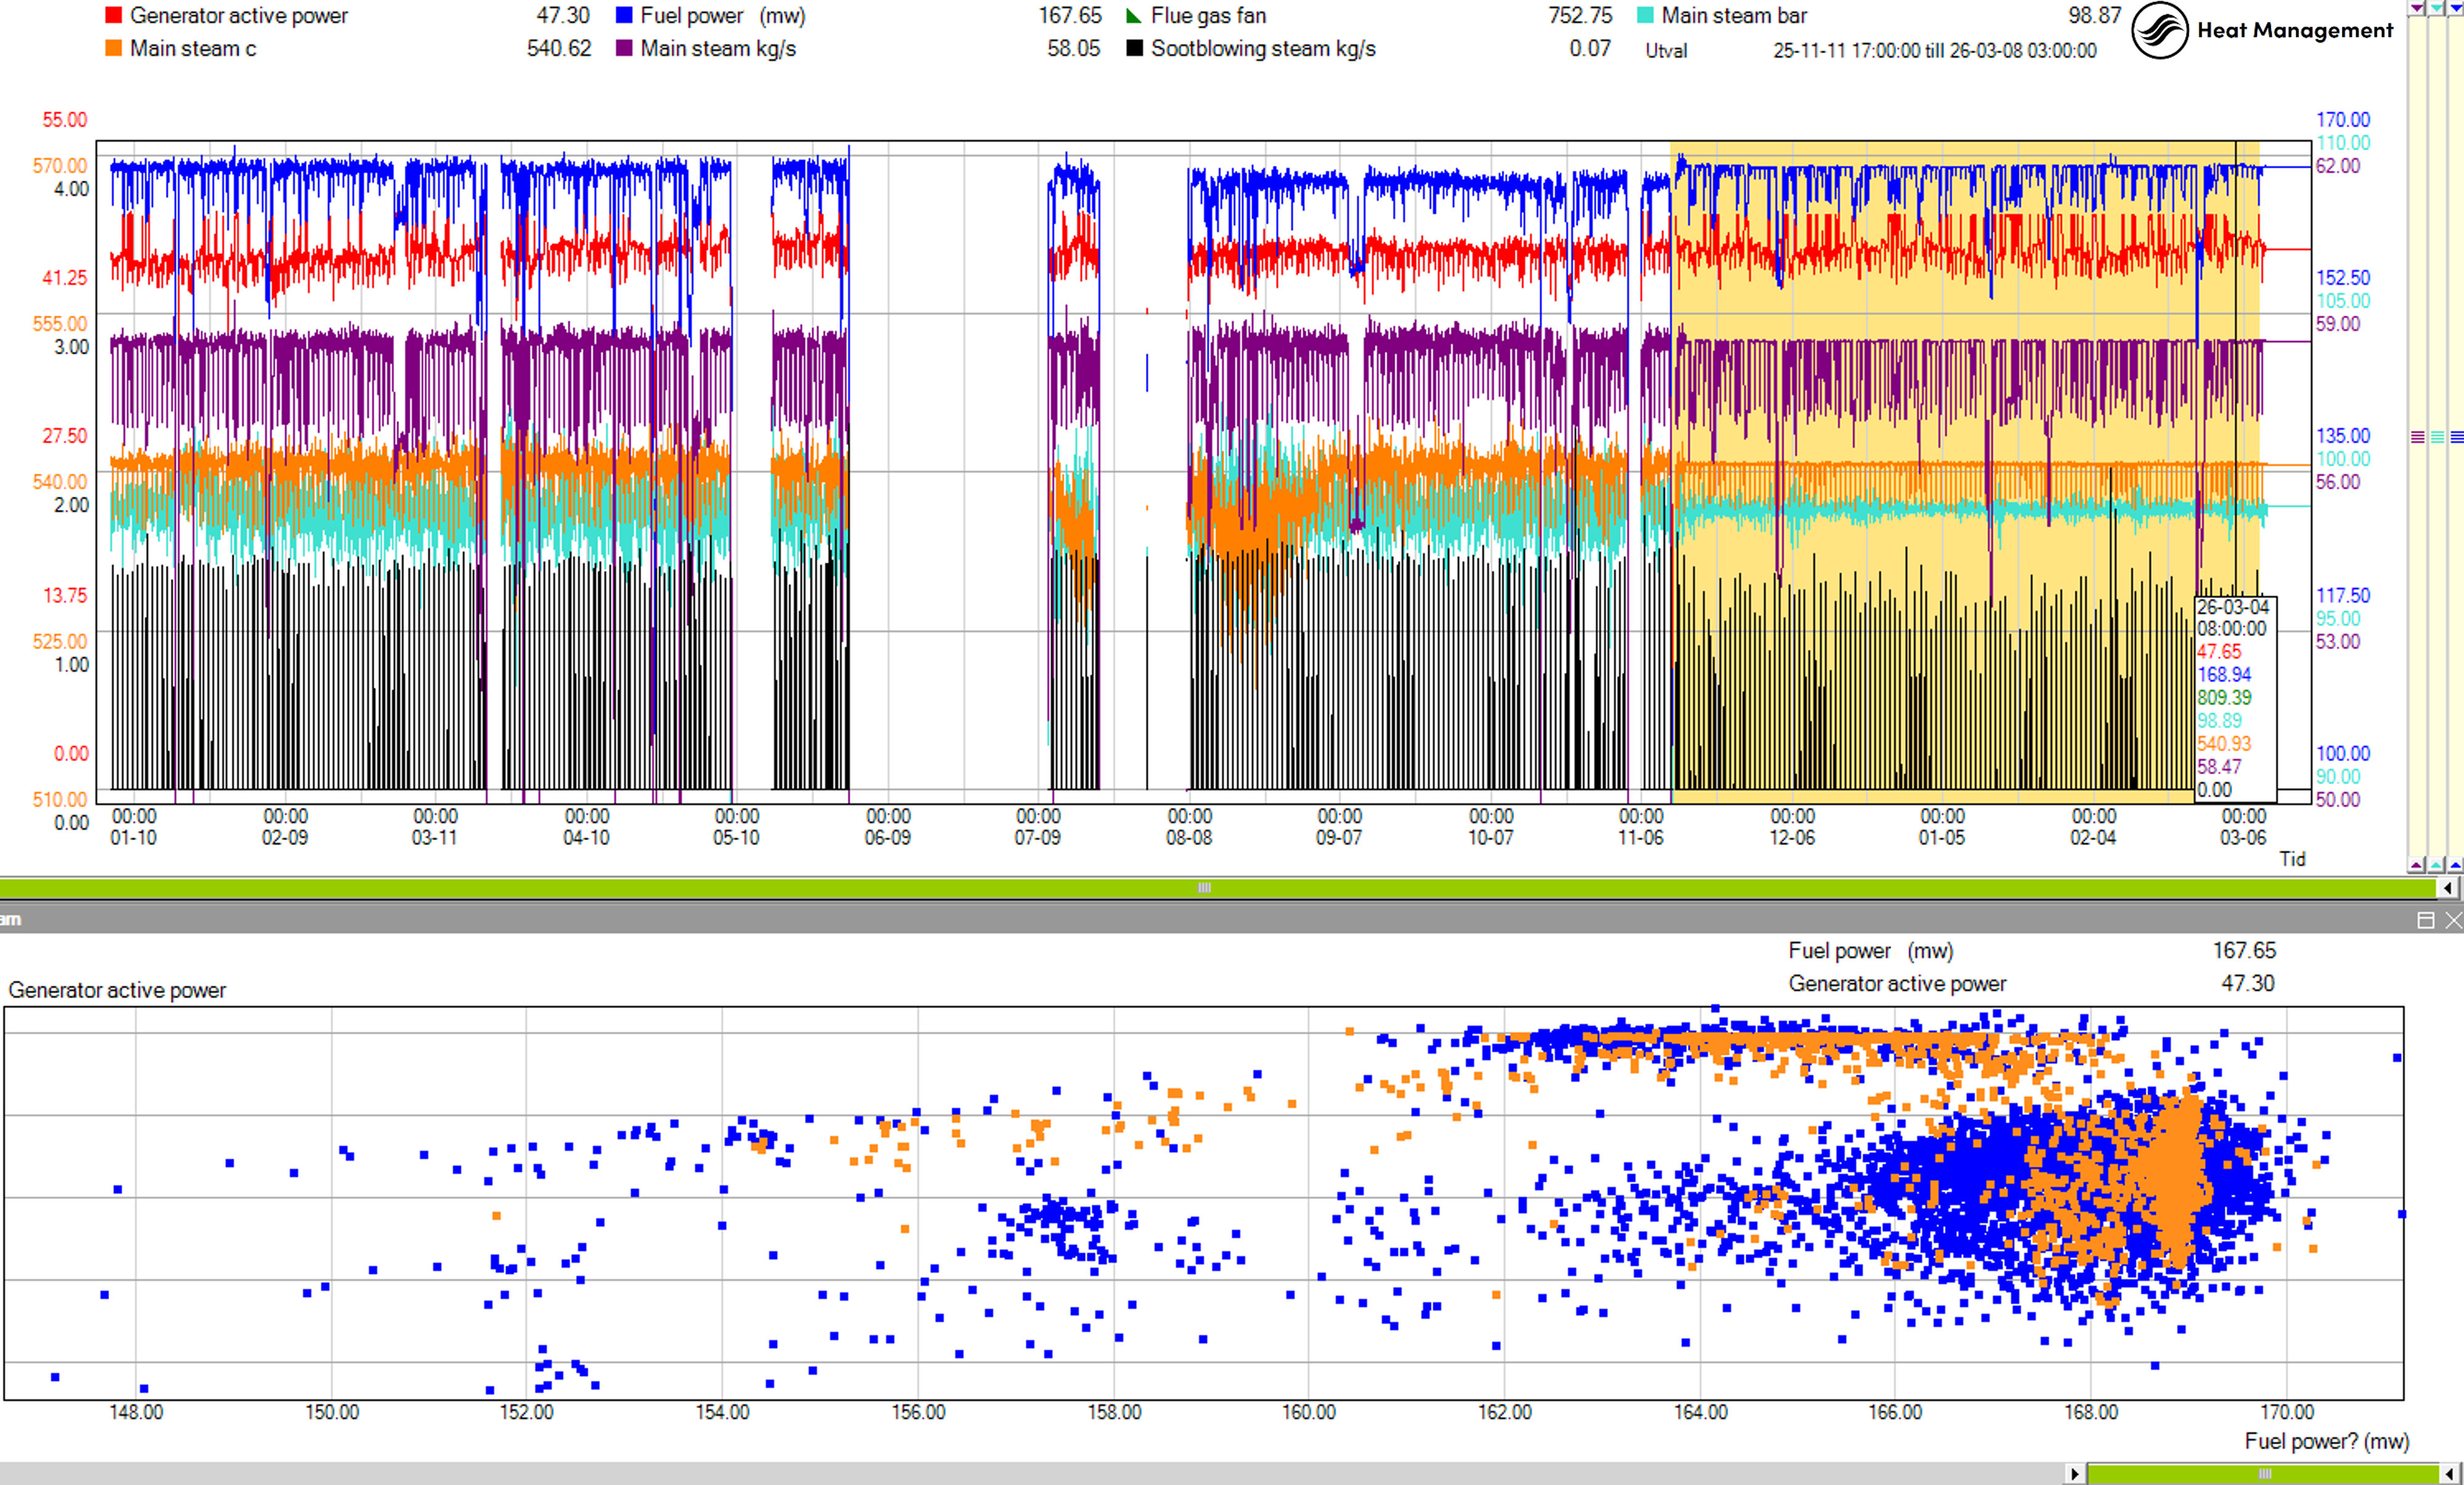
Task: Maximize the scatter diagram panel
Action: (x=2425, y=920)
